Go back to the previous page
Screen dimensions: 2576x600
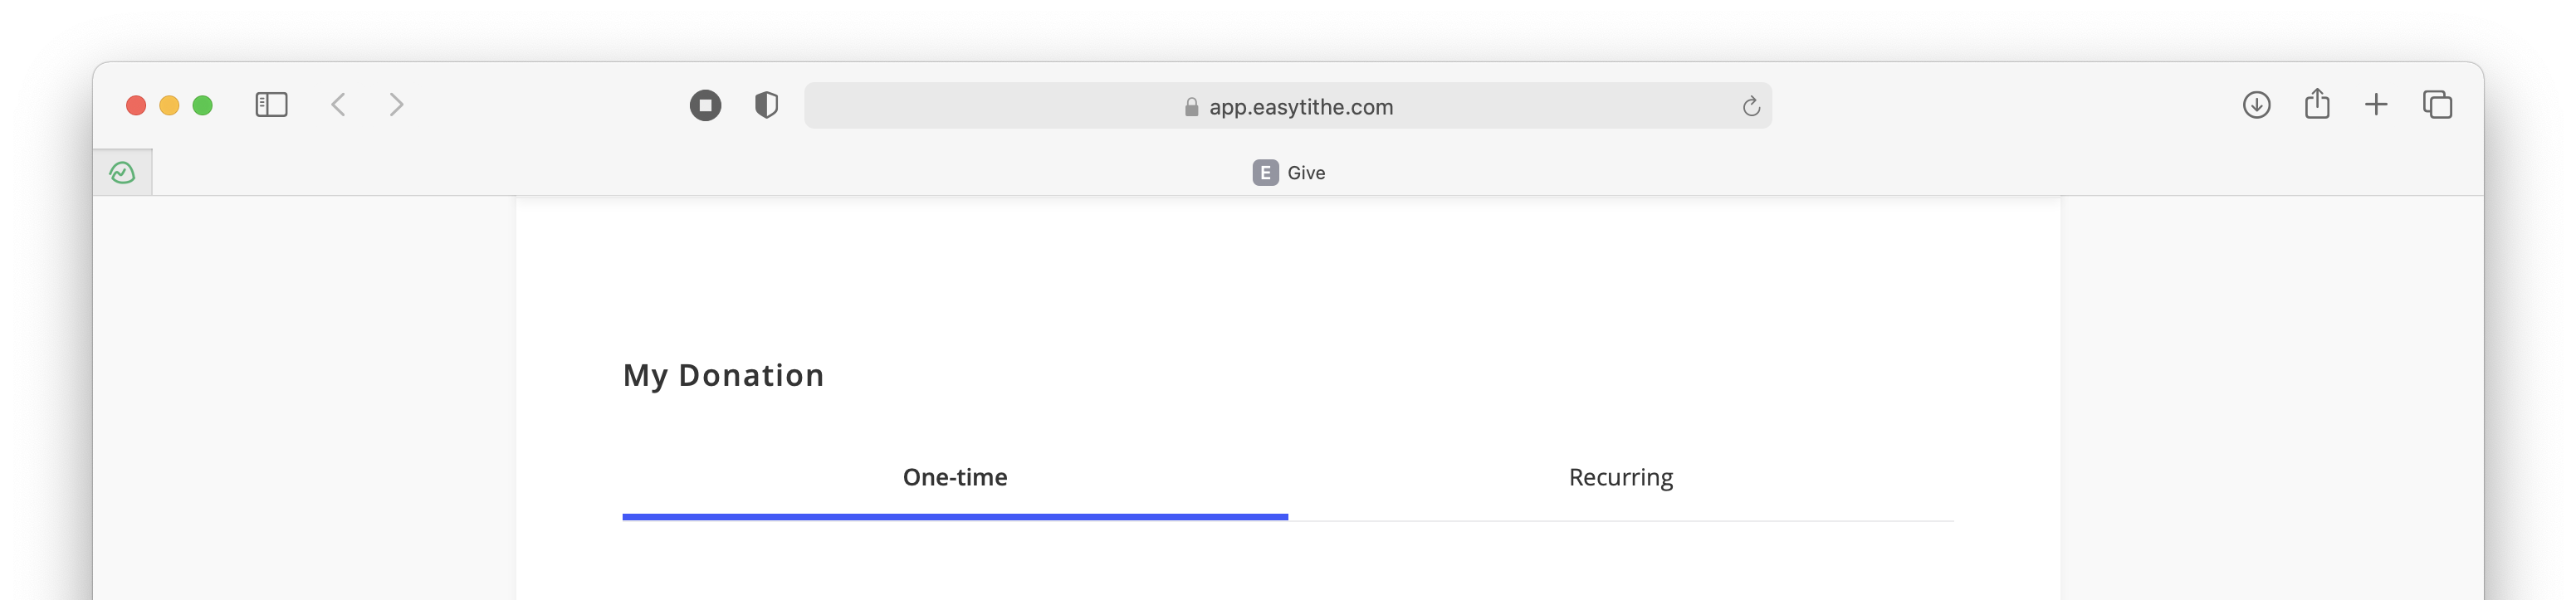tap(339, 105)
